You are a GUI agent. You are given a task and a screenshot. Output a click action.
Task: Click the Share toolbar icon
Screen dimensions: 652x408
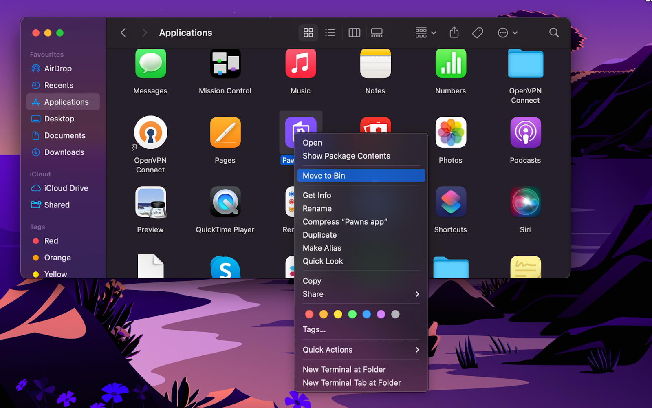click(454, 33)
